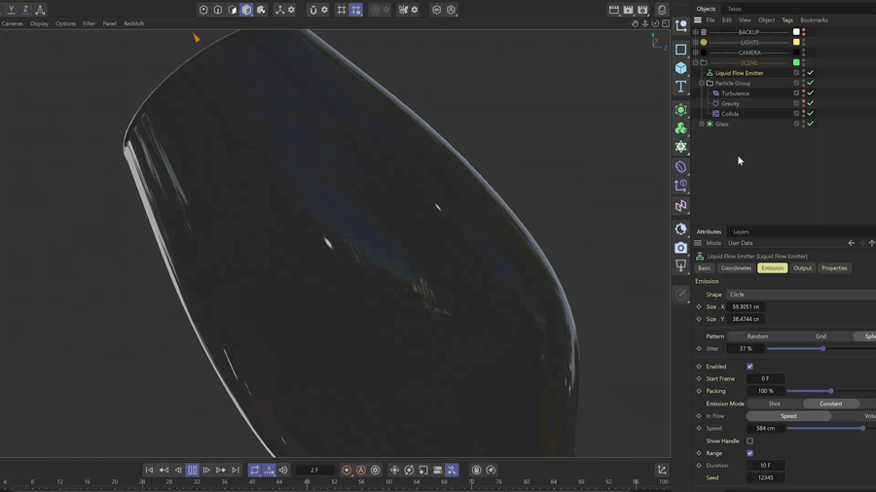Collapse the SCENE group
The image size is (876, 492).
point(695,63)
